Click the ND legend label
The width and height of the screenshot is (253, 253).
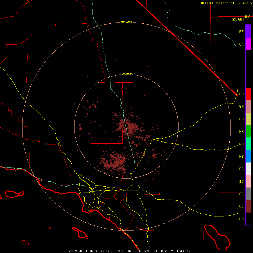click(241, 219)
